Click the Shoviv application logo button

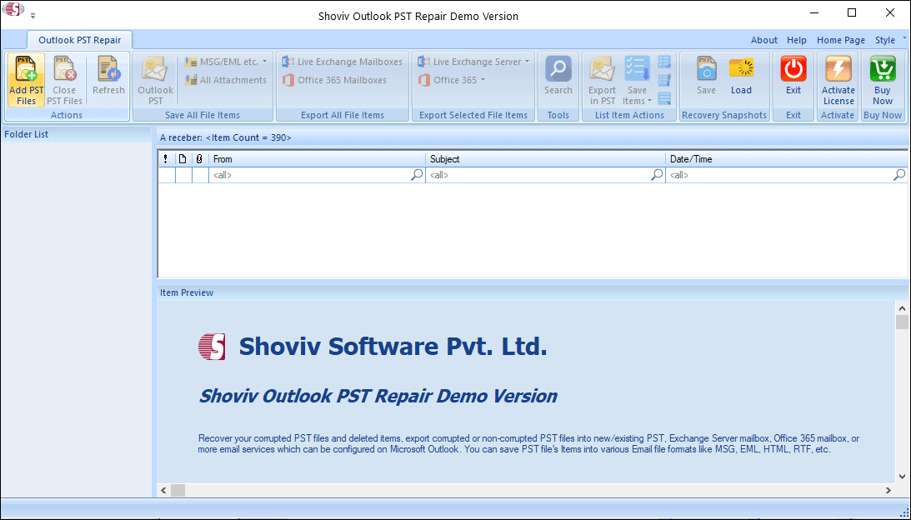[14, 10]
